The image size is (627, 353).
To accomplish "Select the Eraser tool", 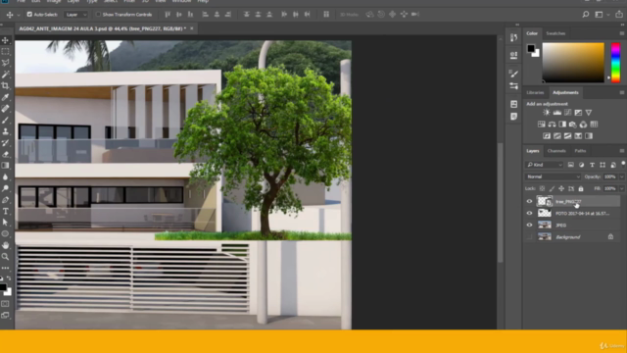I will tap(5, 154).
